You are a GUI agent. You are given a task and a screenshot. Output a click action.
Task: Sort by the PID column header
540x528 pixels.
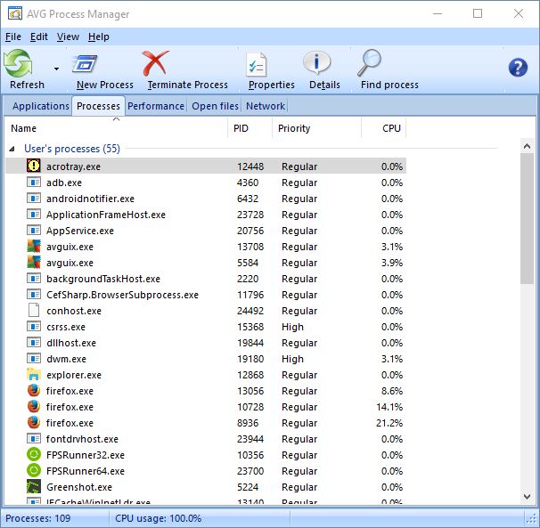250,128
